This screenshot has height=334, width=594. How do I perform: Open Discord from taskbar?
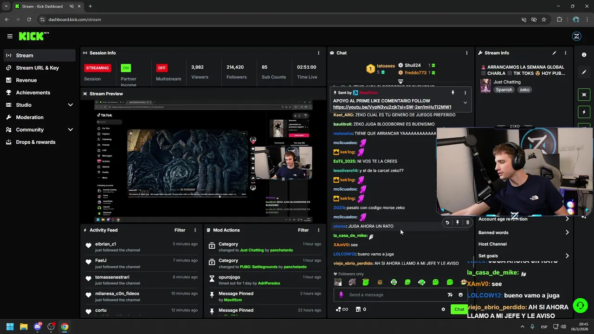tap(38, 327)
